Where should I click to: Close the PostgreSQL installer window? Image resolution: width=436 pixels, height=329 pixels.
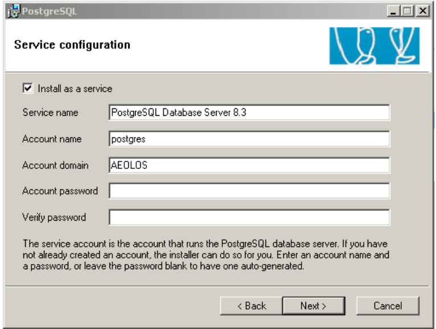click(x=423, y=11)
